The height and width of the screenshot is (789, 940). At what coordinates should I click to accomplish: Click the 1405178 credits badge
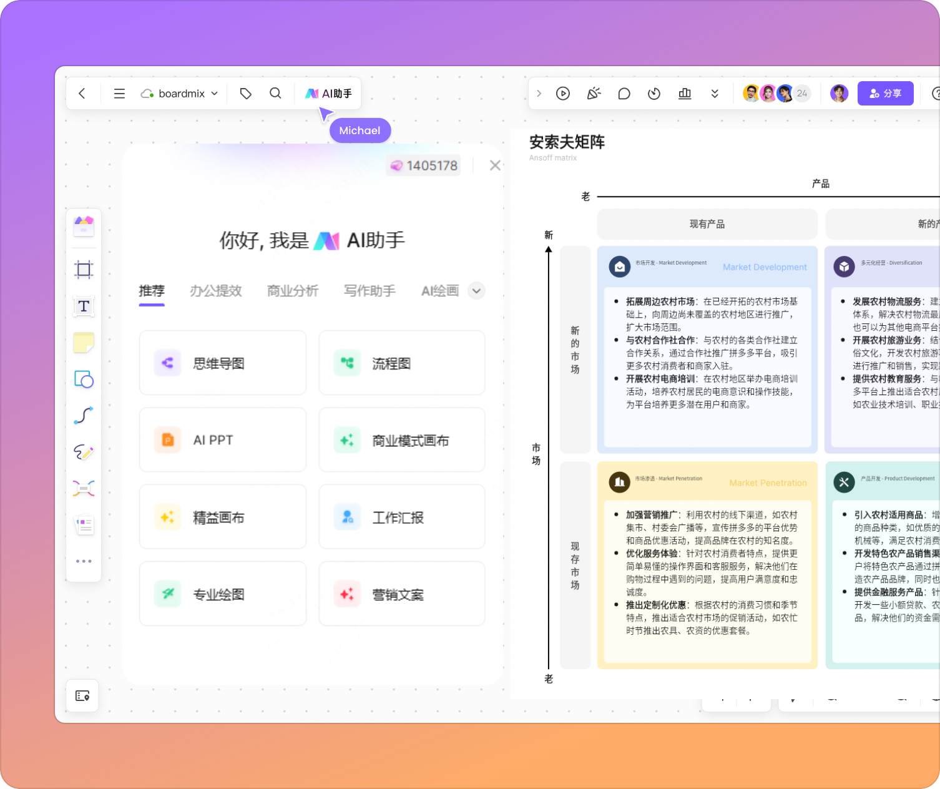coord(424,165)
